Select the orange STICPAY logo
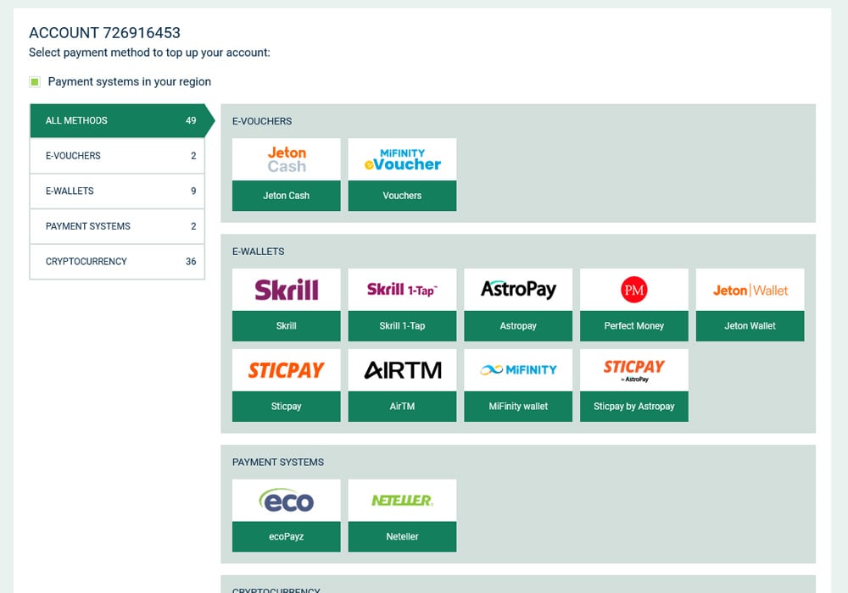The width and height of the screenshot is (848, 593). 287,370
